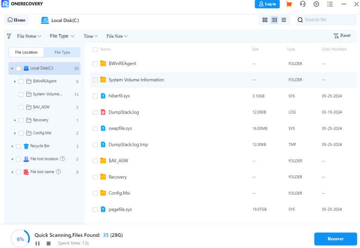Screen dimensions: 360x248
Task: Toggle the select-all checkbox beside Name
Action: pyautogui.click(x=95, y=49)
